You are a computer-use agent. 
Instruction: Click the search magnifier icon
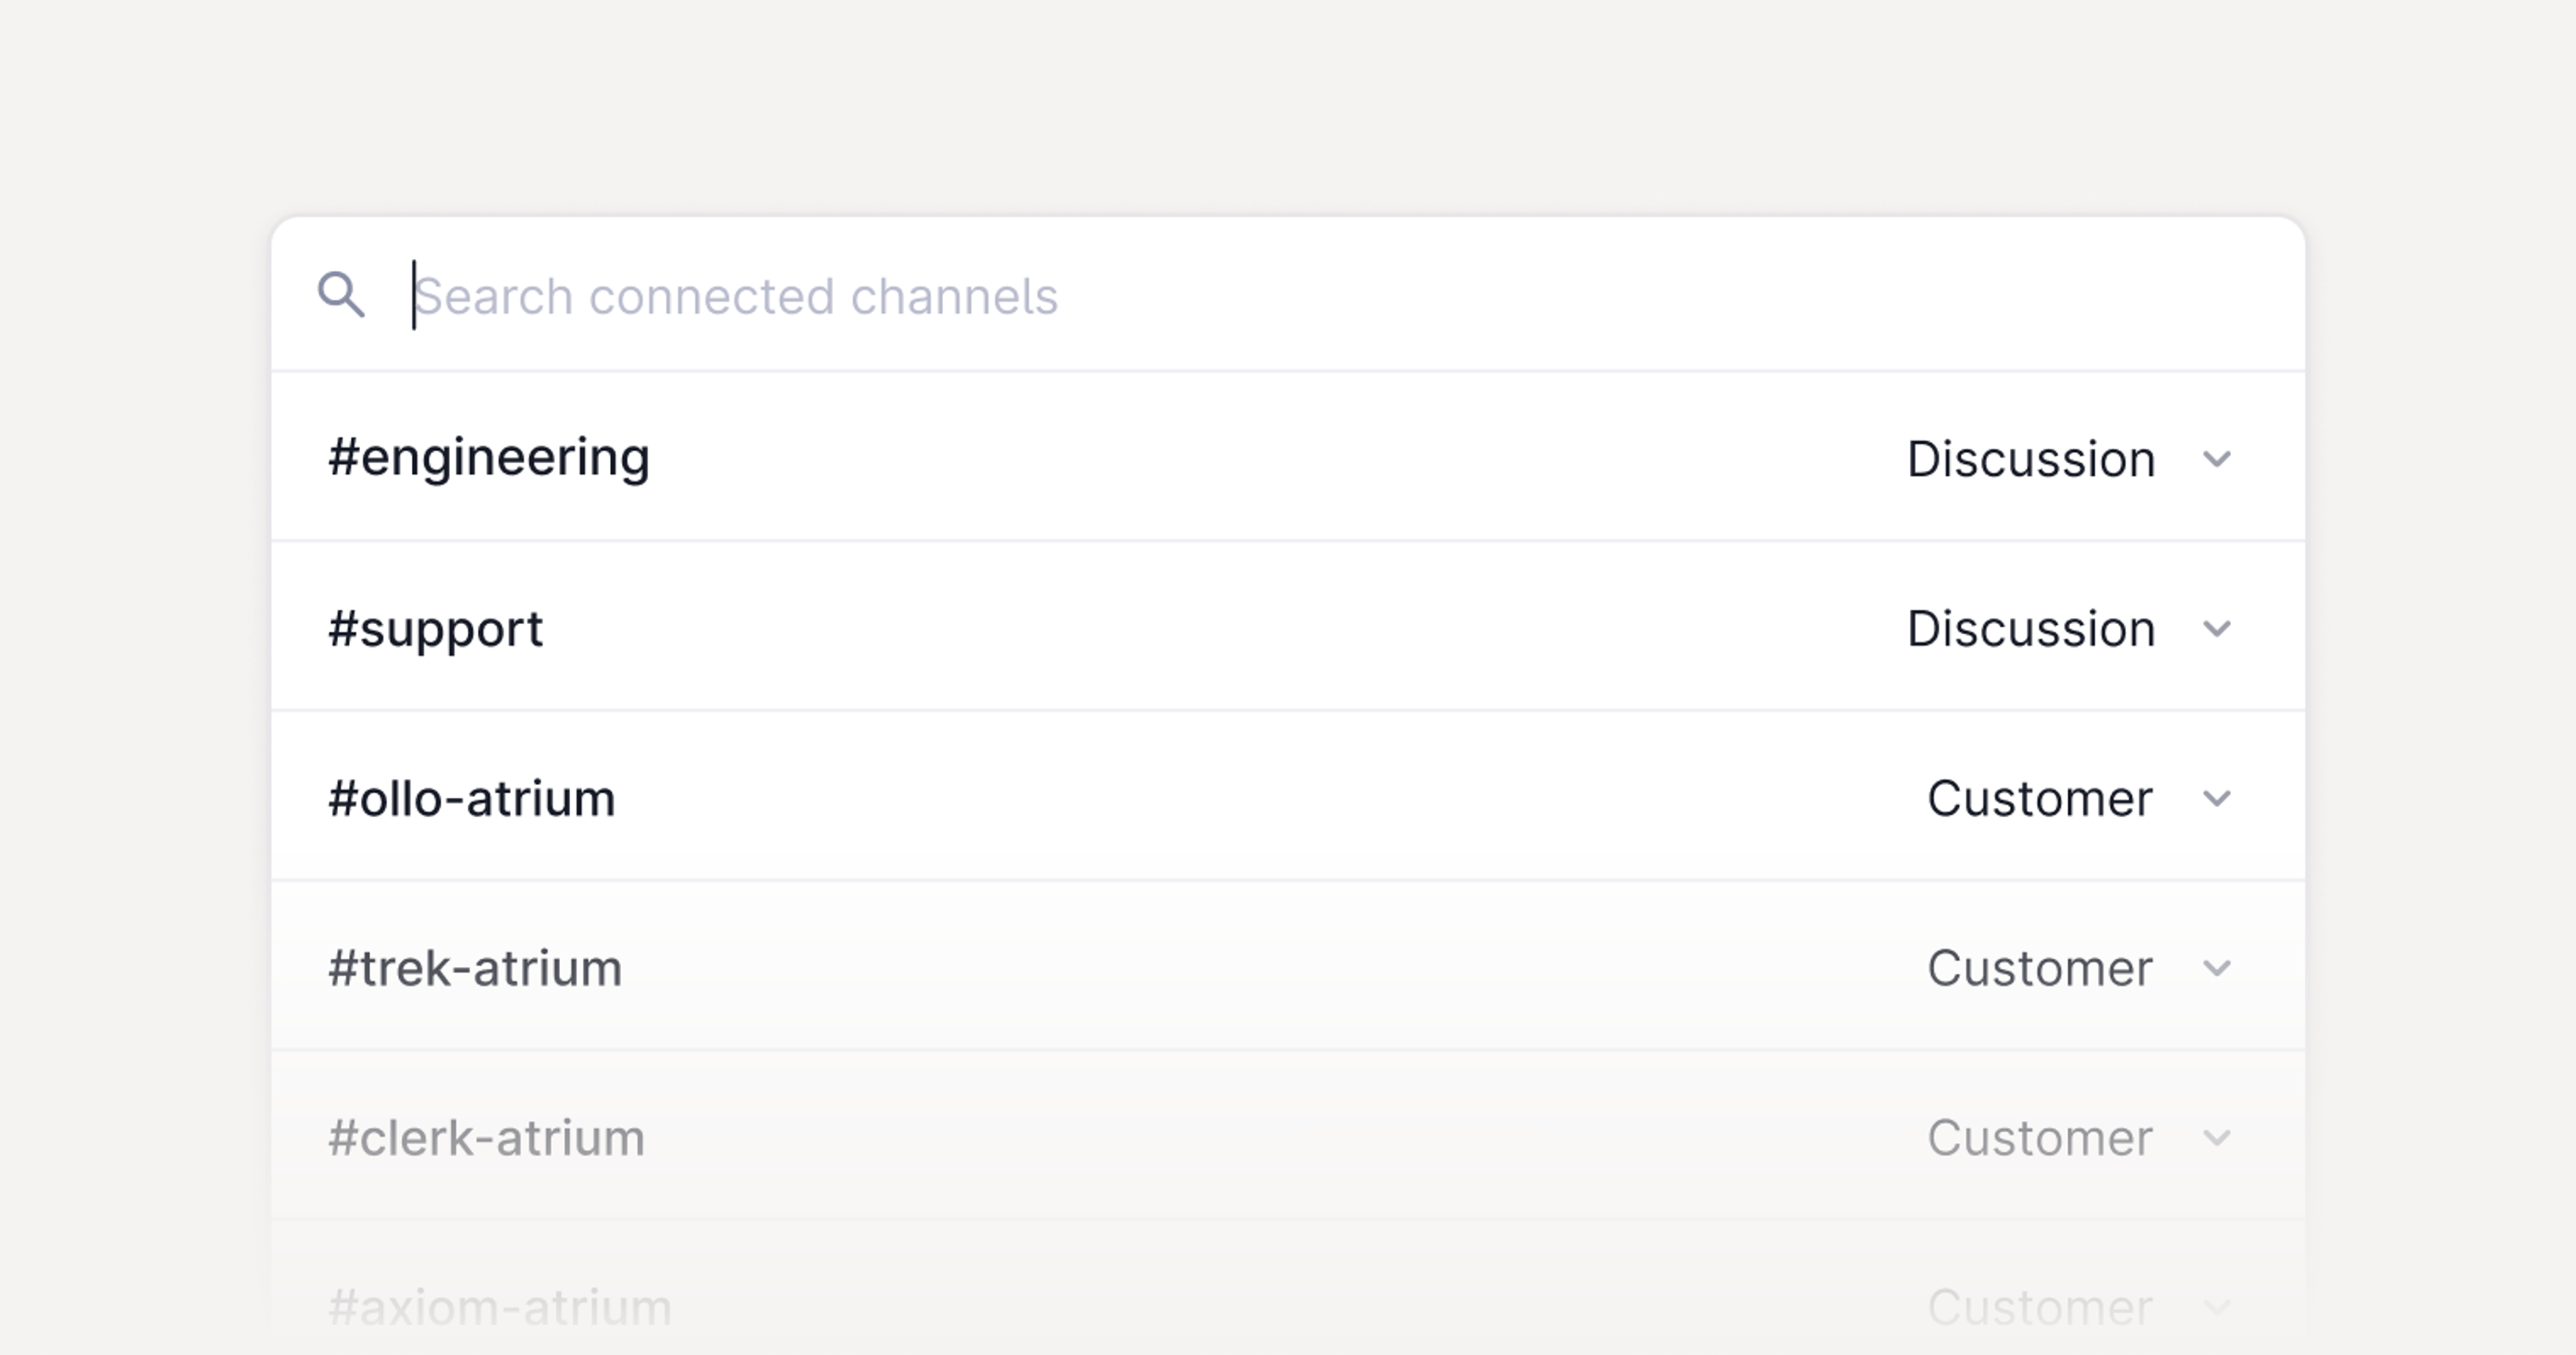tap(343, 294)
